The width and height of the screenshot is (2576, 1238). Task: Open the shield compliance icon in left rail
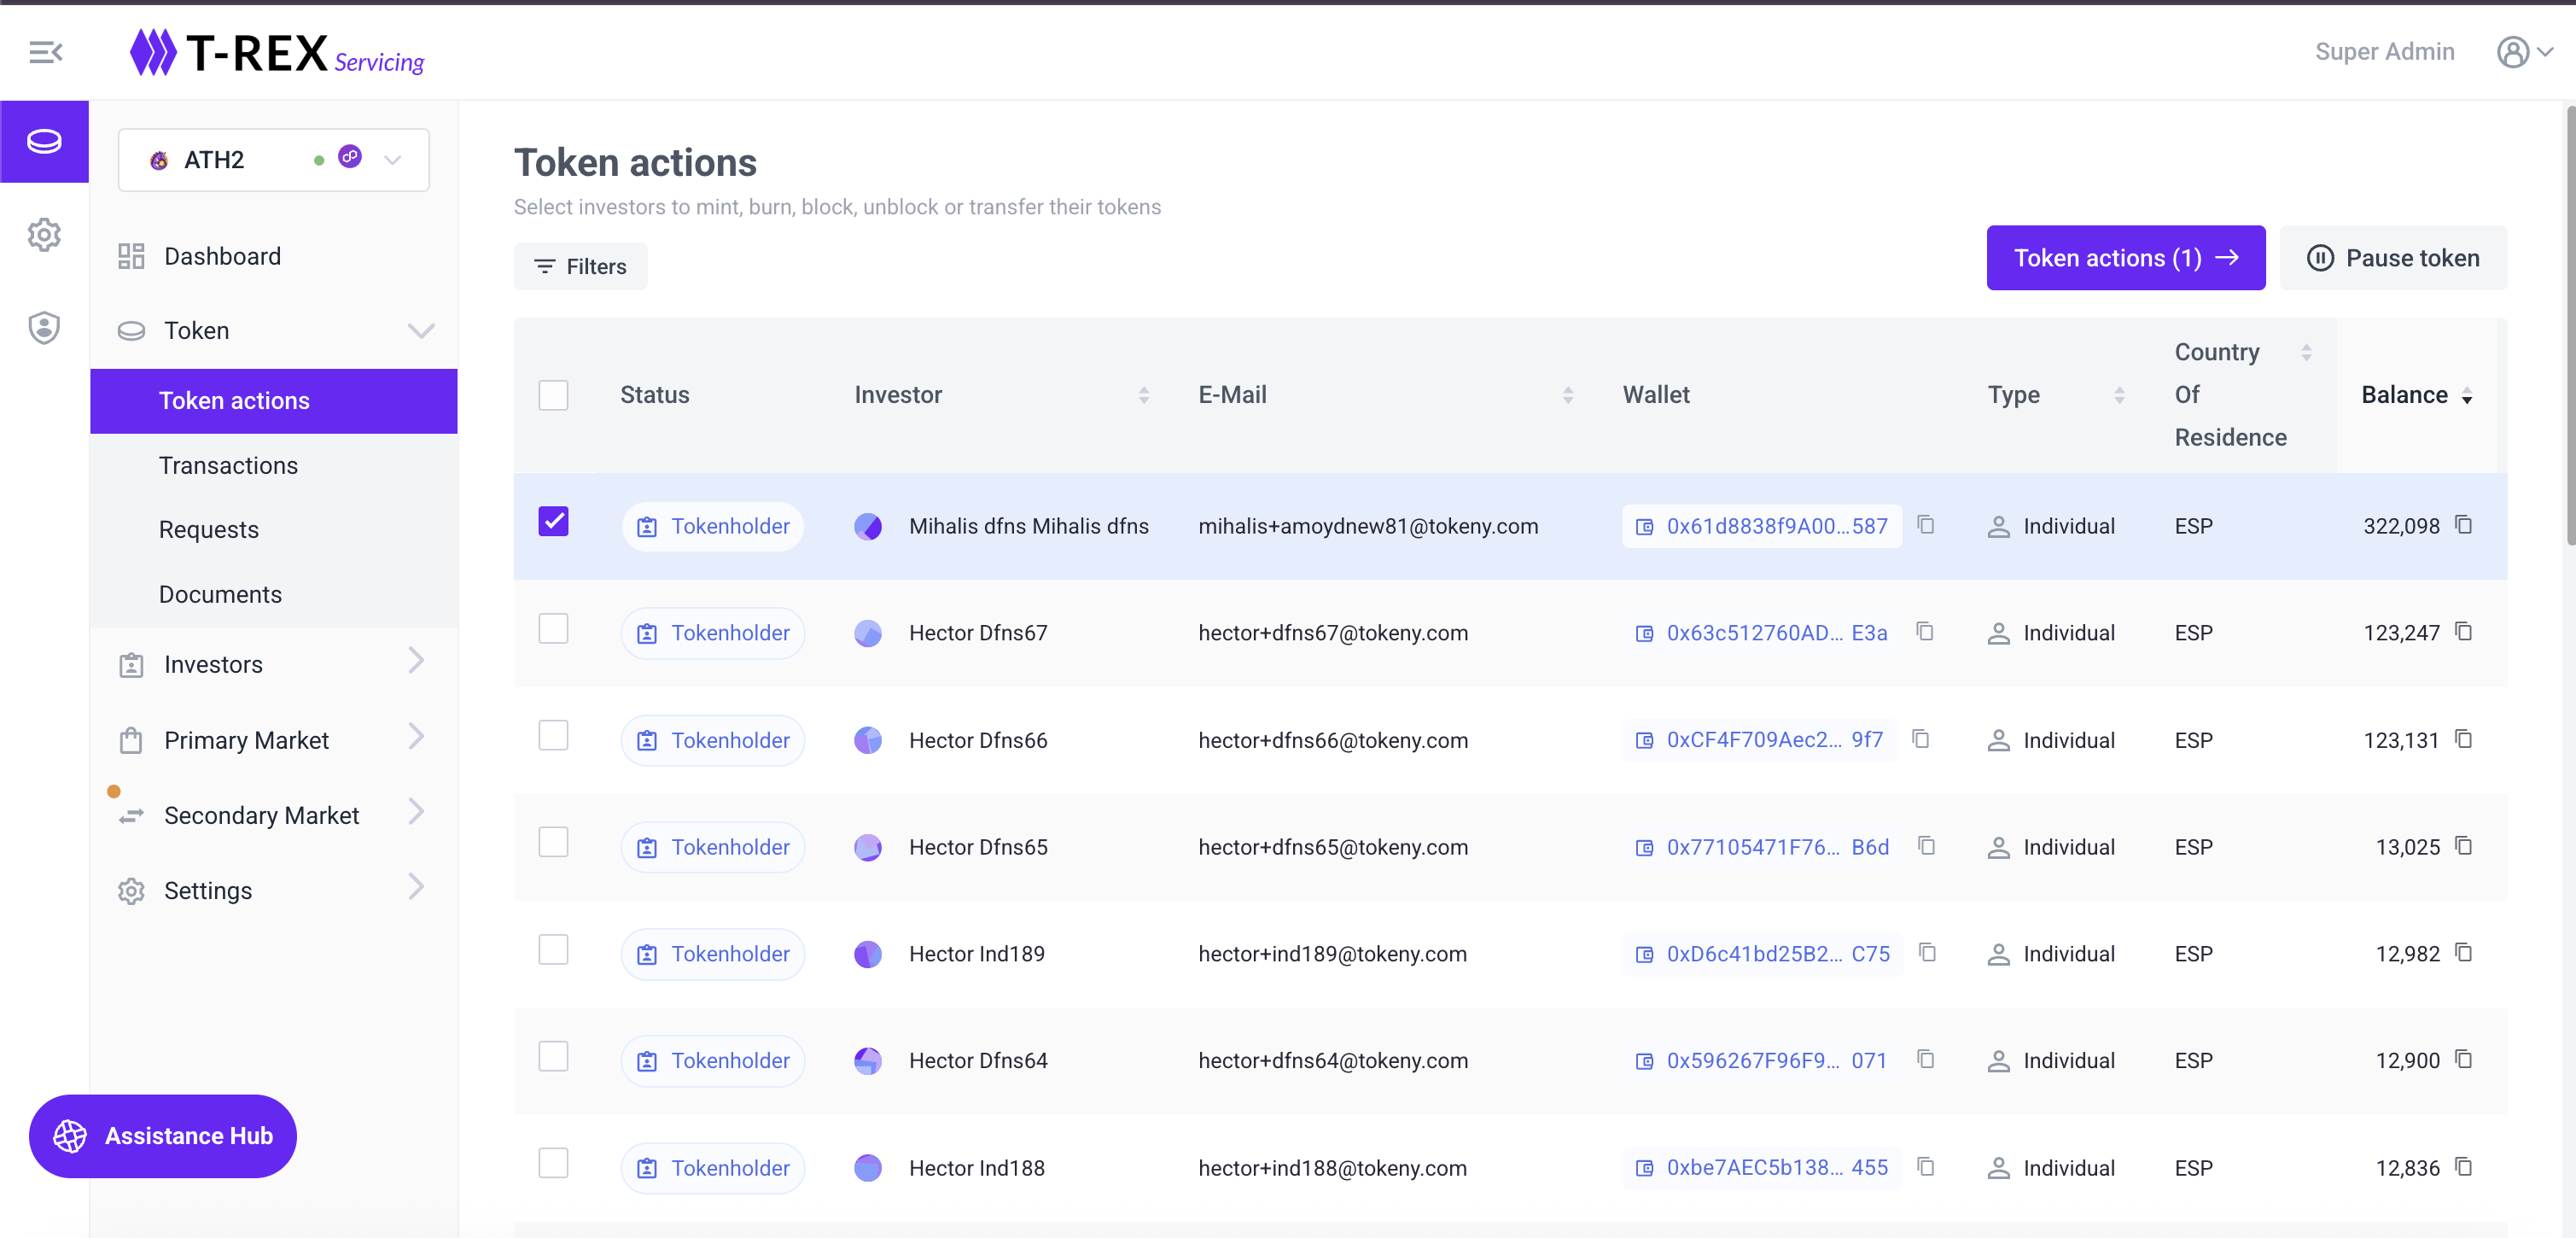[44, 327]
